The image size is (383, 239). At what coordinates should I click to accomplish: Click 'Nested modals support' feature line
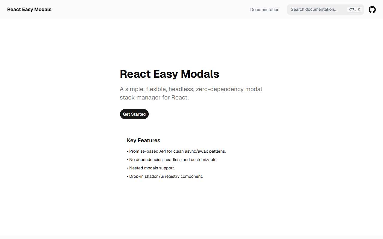coord(151,168)
